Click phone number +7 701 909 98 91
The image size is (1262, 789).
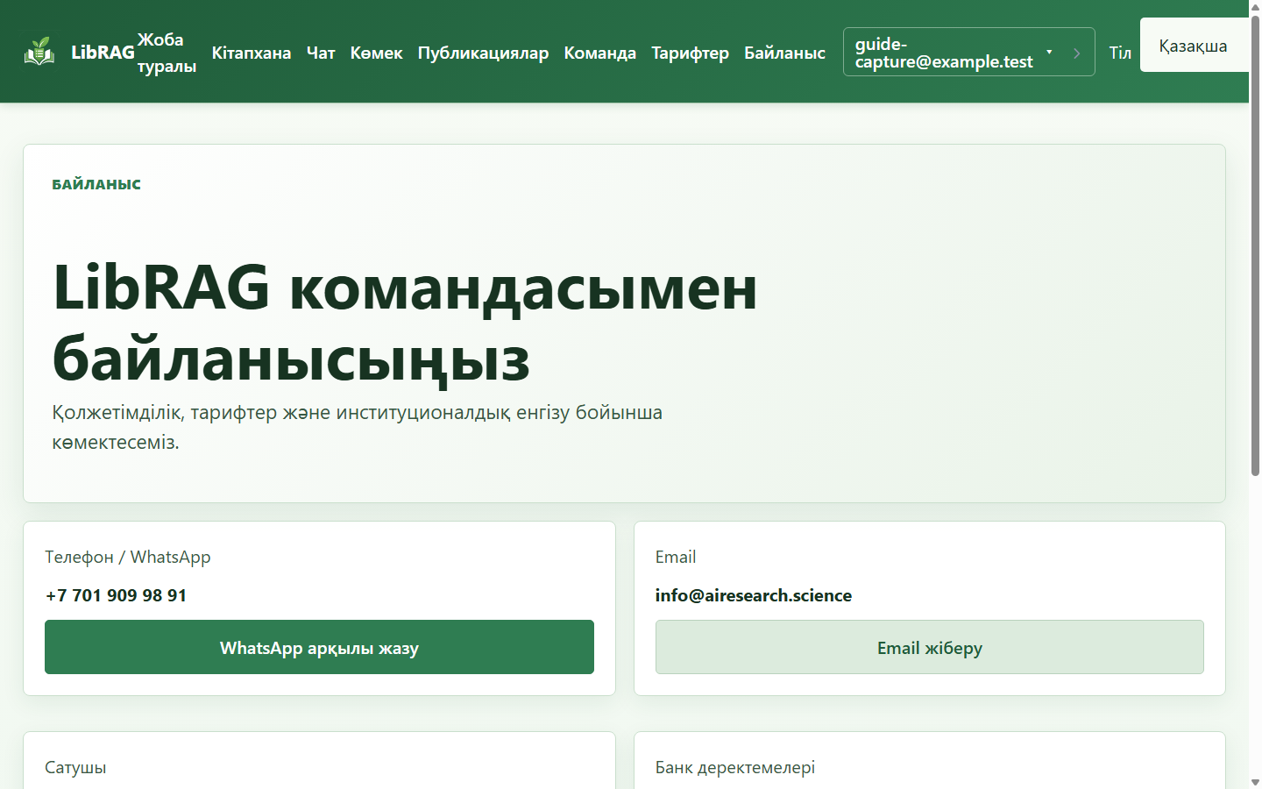116,595
